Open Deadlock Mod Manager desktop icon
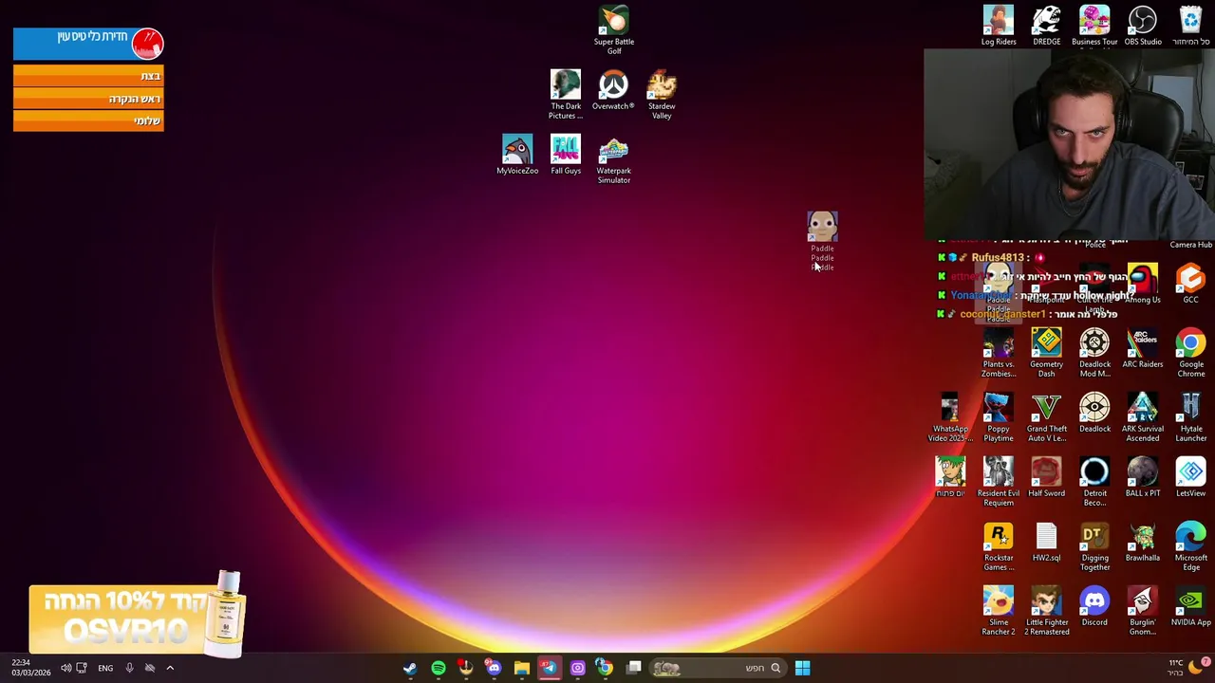This screenshot has width=1215, height=683. (x=1094, y=353)
